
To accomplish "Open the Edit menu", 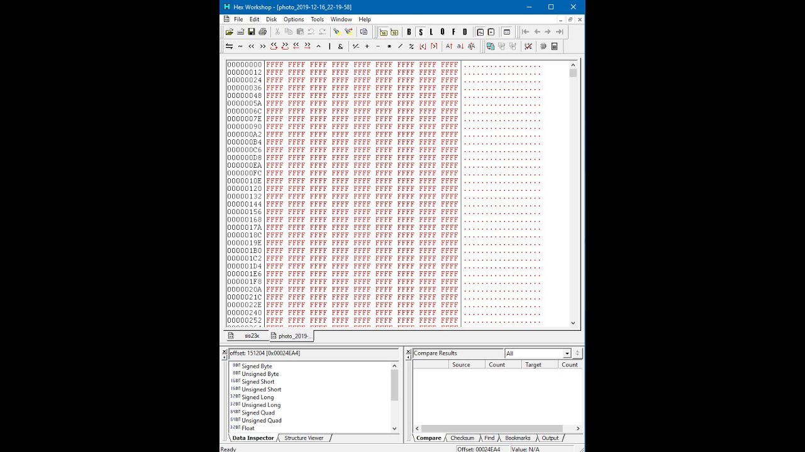I will [x=254, y=19].
